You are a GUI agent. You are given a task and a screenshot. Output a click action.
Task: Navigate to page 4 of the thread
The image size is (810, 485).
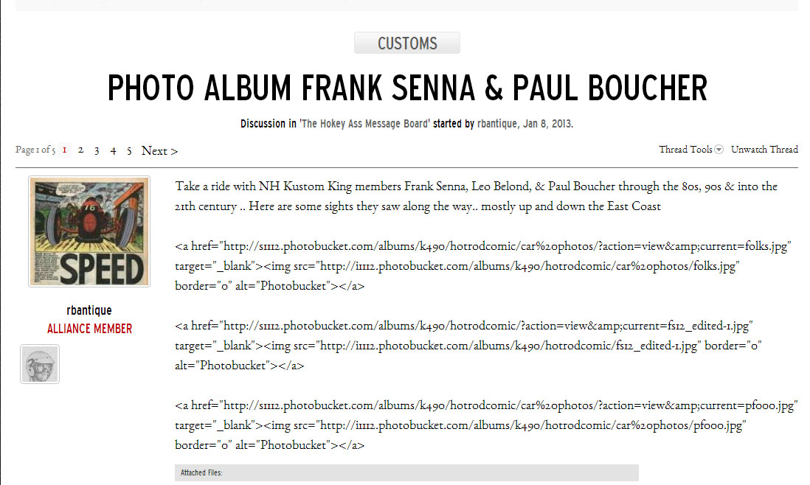pyautogui.click(x=113, y=150)
